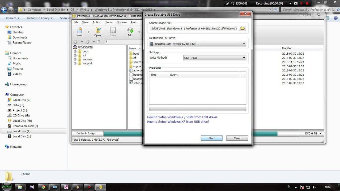Click Close button in USB dialog
Viewport: 340px width, 191px height.
237,138
